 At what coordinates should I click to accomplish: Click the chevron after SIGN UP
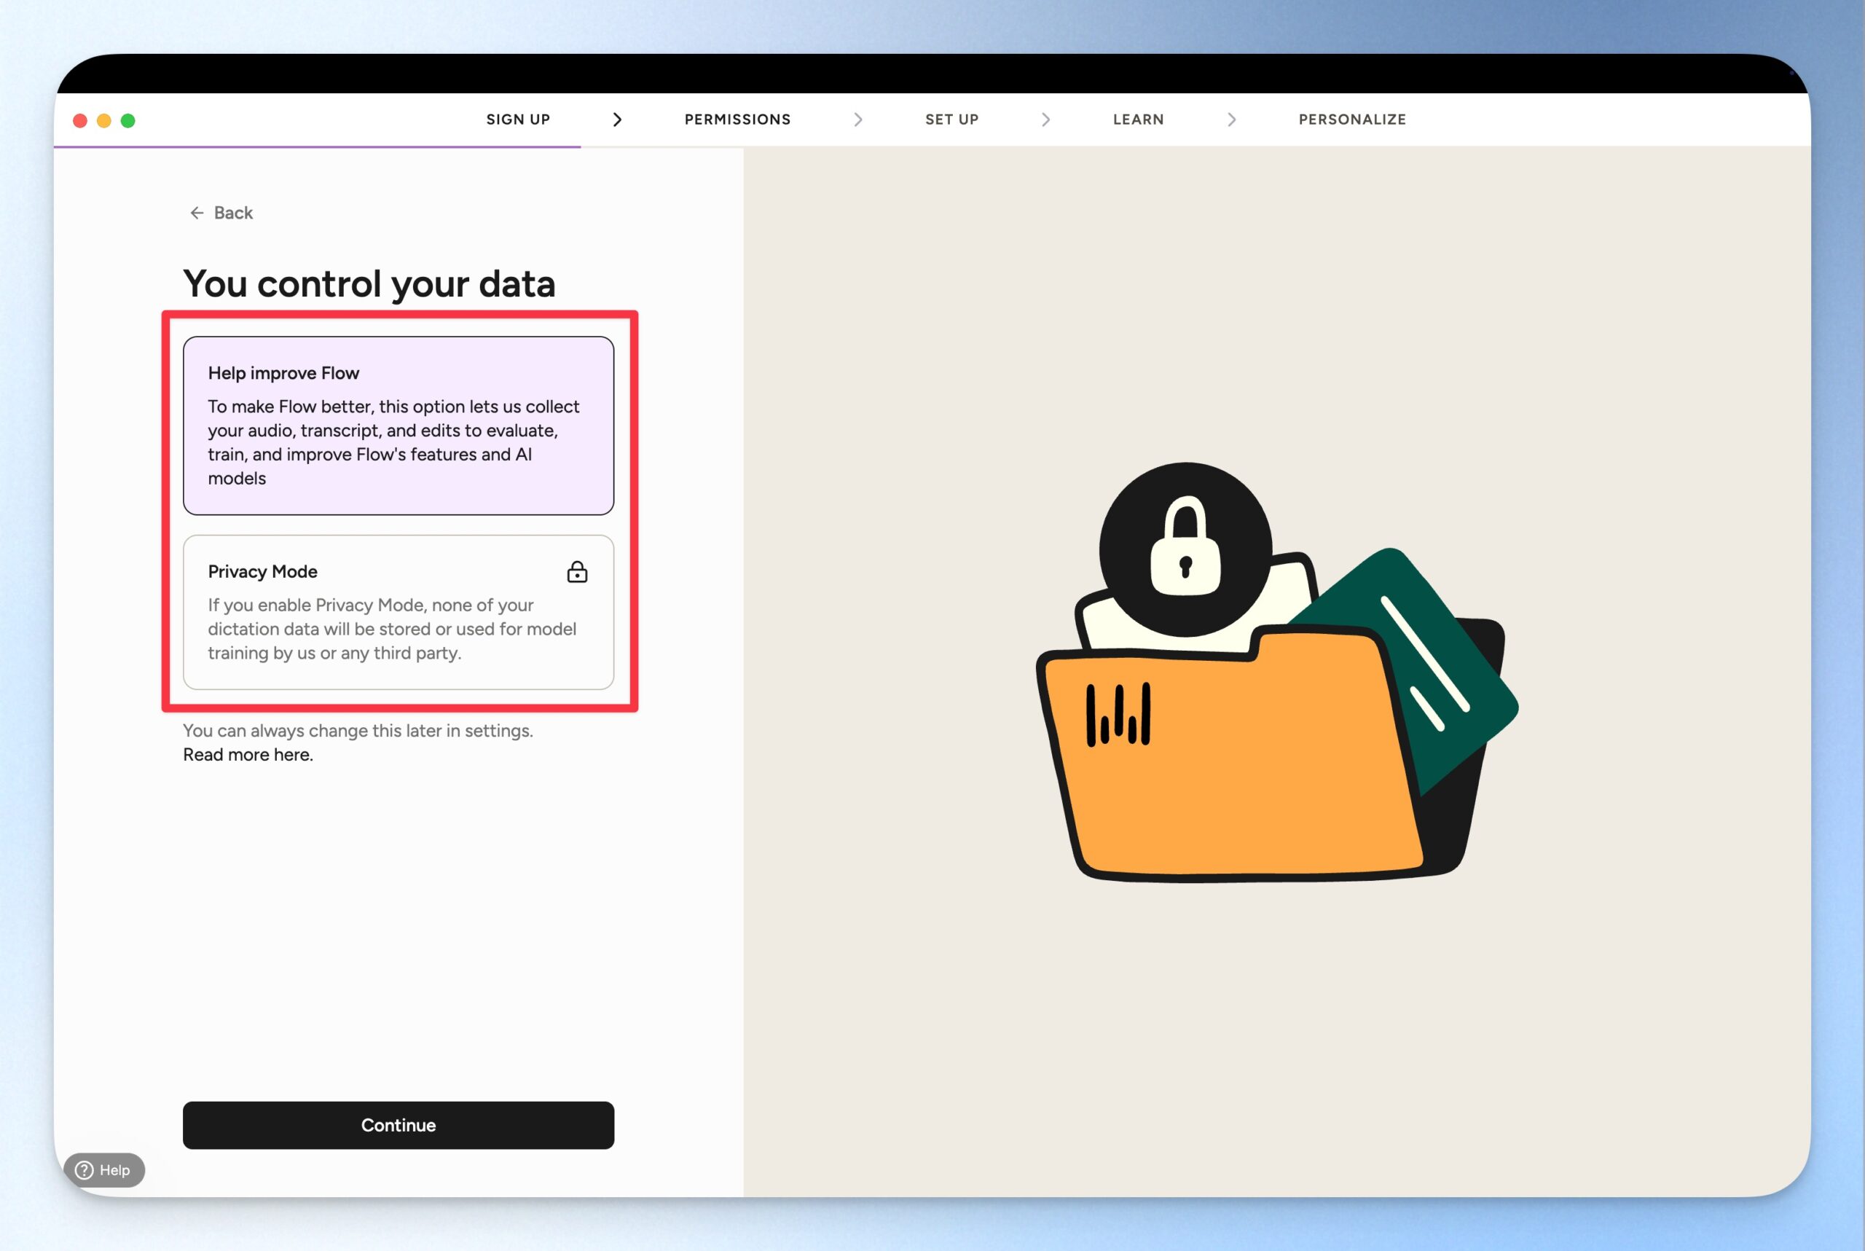click(616, 119)
